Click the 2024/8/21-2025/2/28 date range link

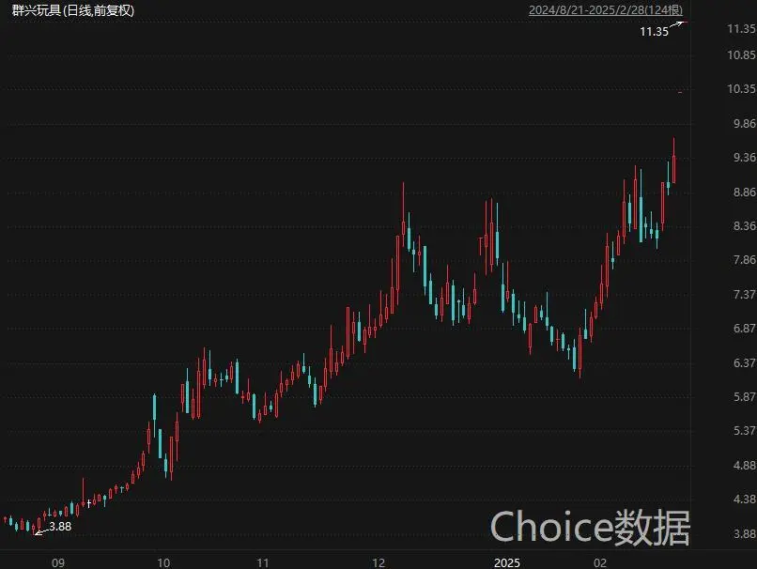(x=608, y=10)
